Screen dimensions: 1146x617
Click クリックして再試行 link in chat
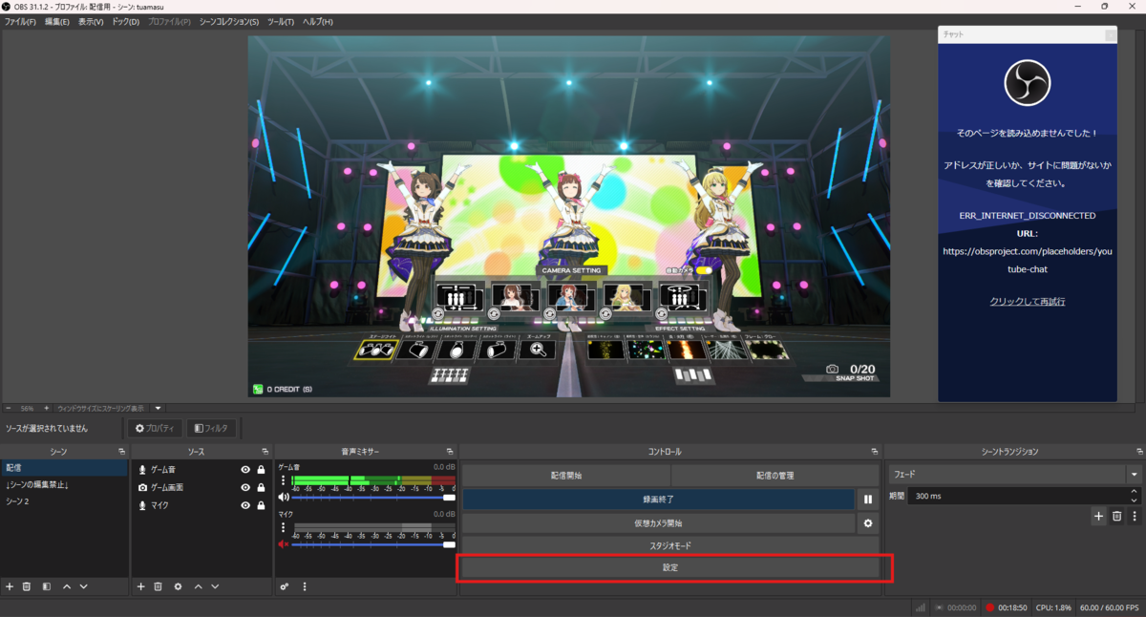point(1028,301)
